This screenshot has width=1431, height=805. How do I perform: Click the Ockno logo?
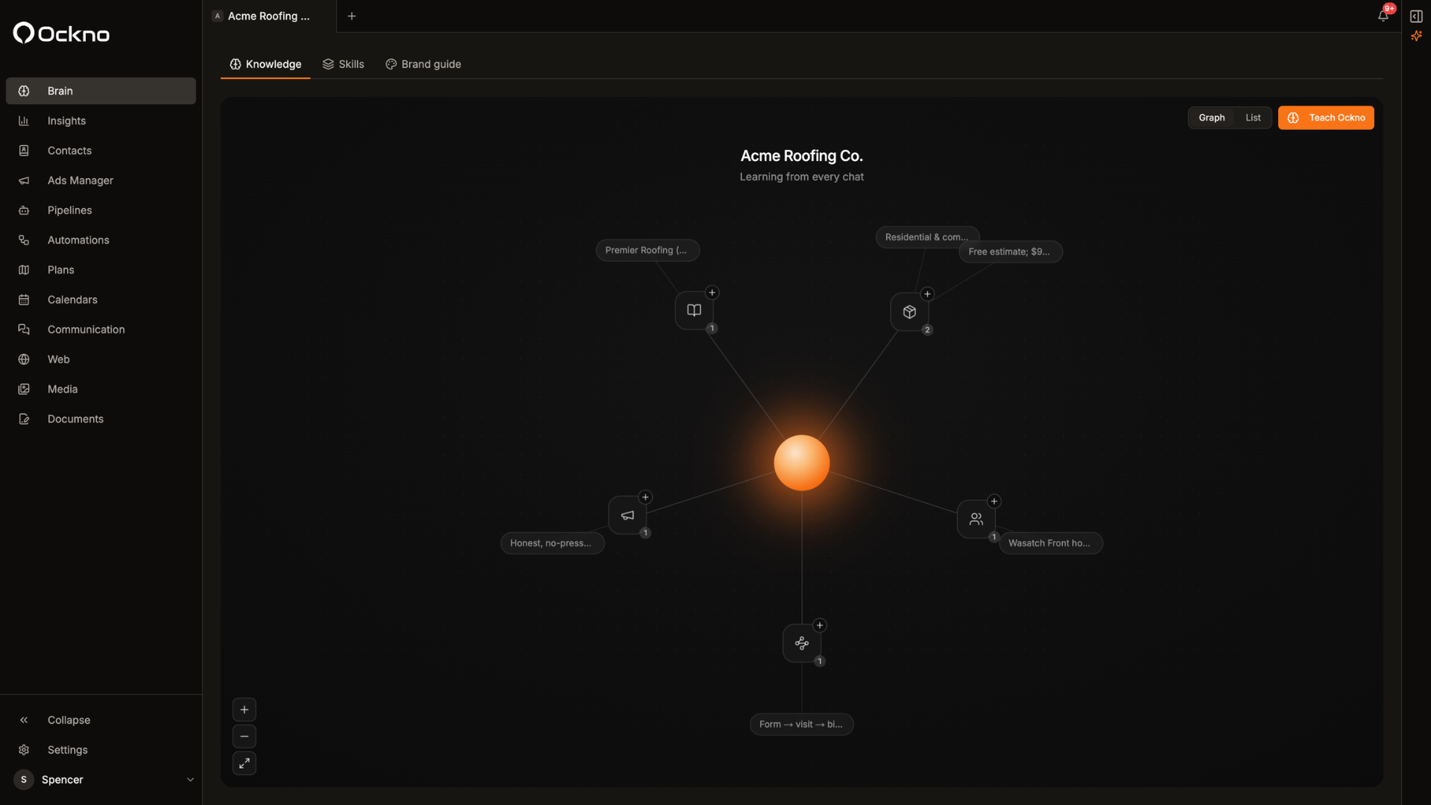click(61, 34)
